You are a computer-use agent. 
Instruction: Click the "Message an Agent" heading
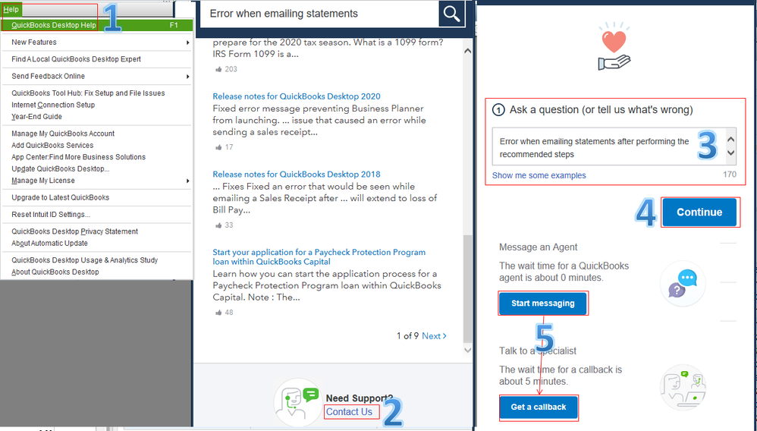[x=539, y=247]
